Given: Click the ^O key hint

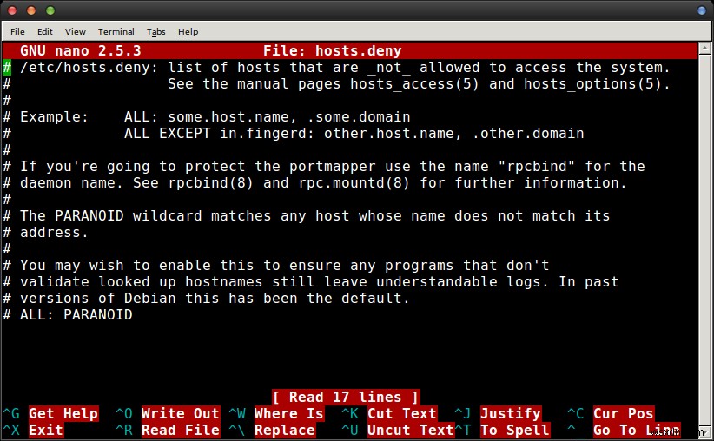Looking at the screenshot, I should (124, 413).
